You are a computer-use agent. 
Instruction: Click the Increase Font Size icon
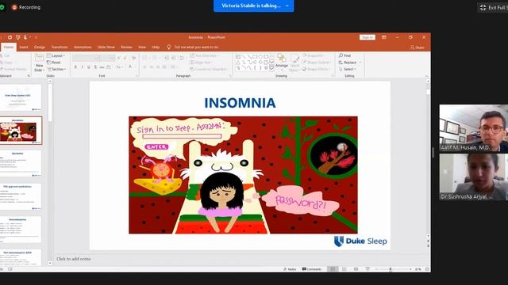[119, 58]
